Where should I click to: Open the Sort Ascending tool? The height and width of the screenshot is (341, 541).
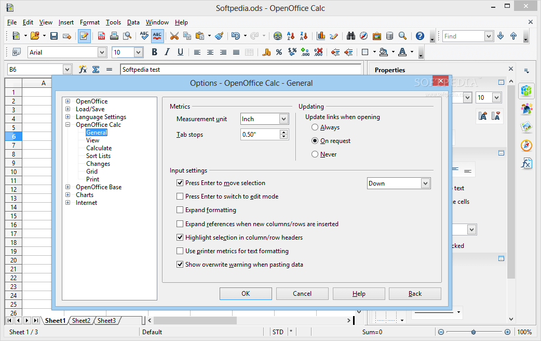291,36
